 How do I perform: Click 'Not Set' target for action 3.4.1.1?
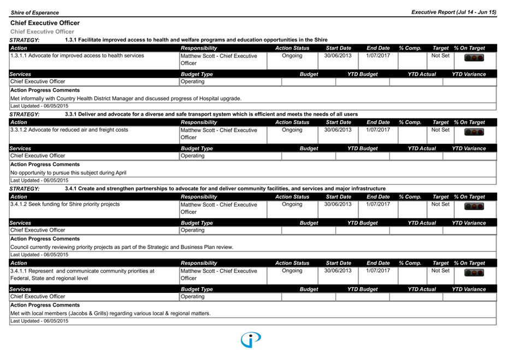pos(440,270)
